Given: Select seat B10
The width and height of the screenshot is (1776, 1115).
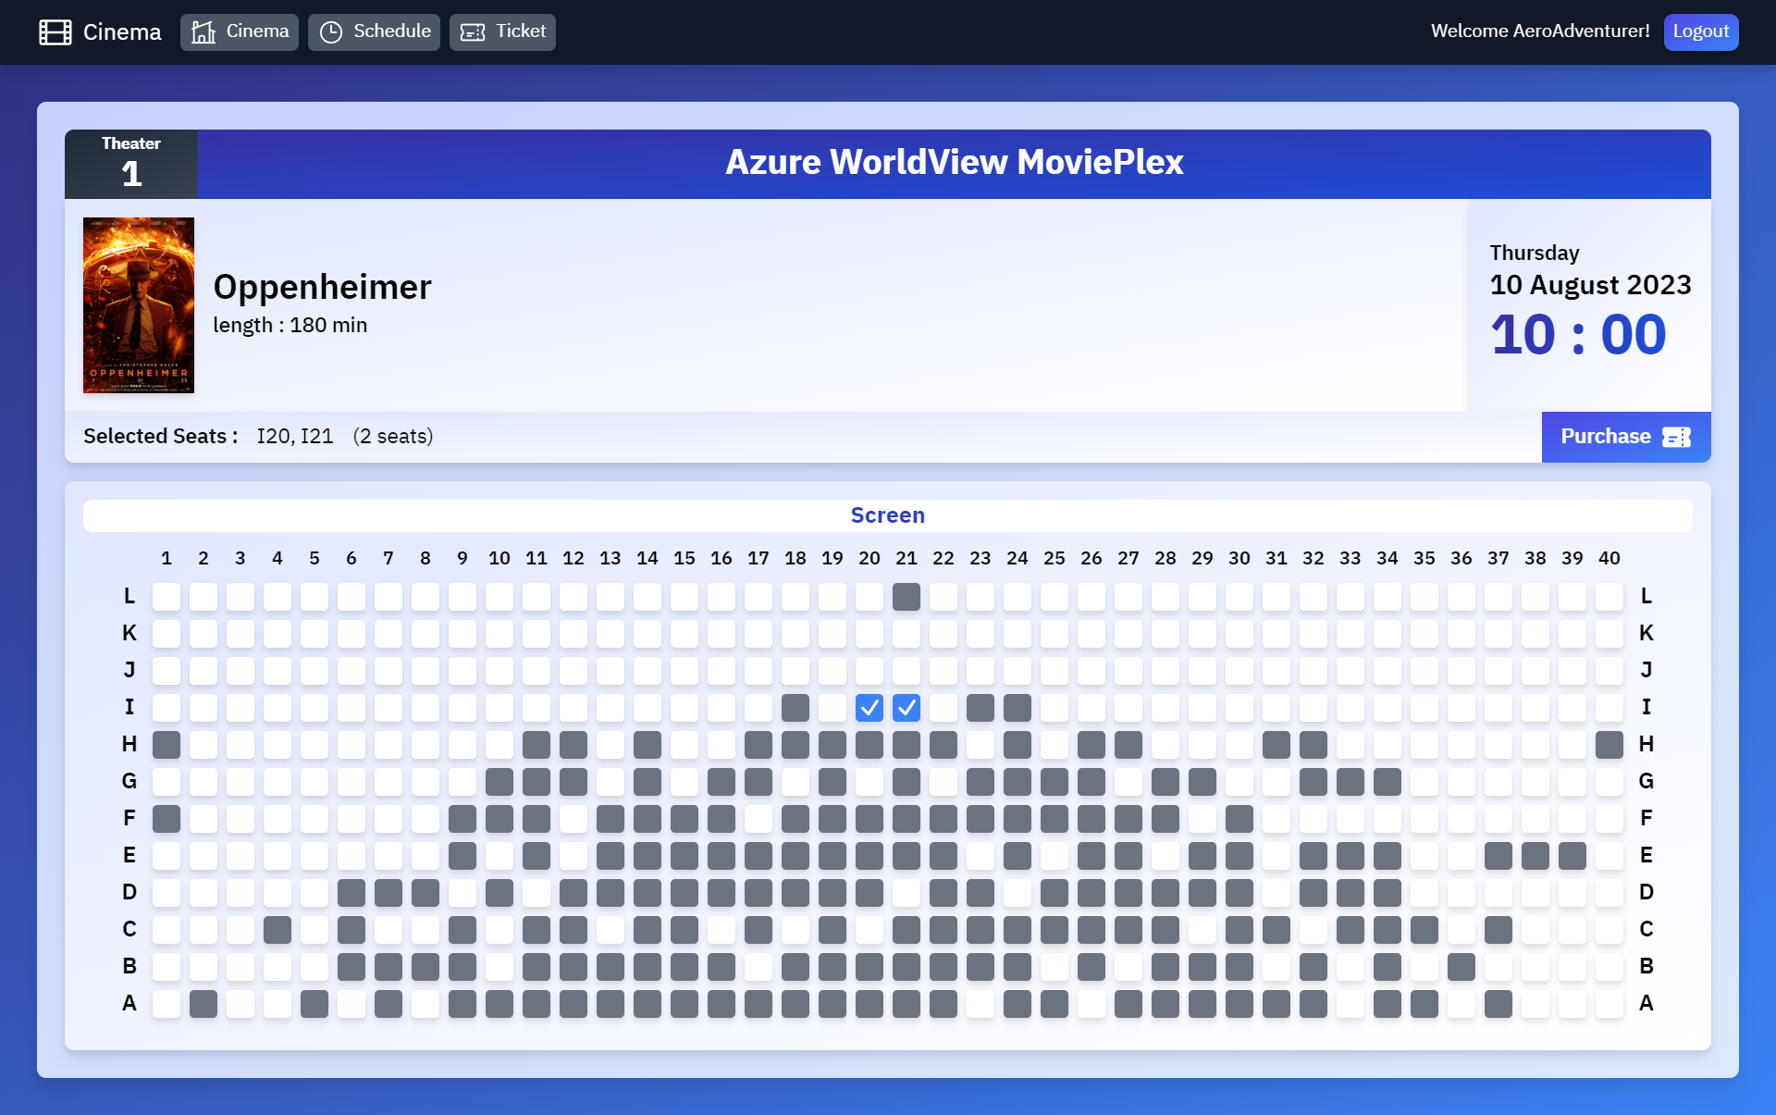Looking at the screenshot, I should click(x=499, y=967).
